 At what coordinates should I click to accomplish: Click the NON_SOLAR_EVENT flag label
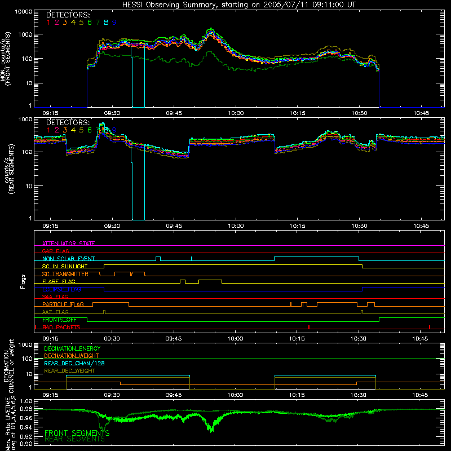(x=68, y=259)
